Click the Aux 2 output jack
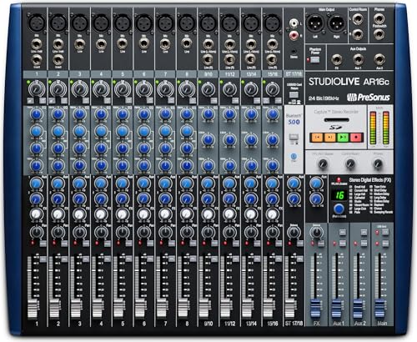Image resolution: width=417 pixels, height=342 pixels. (379, 59)
